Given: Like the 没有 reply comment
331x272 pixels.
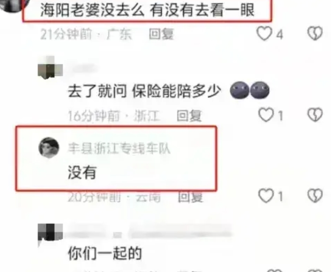Looking at the screenshot, I should pyautogui.click(x=266, y=196).
